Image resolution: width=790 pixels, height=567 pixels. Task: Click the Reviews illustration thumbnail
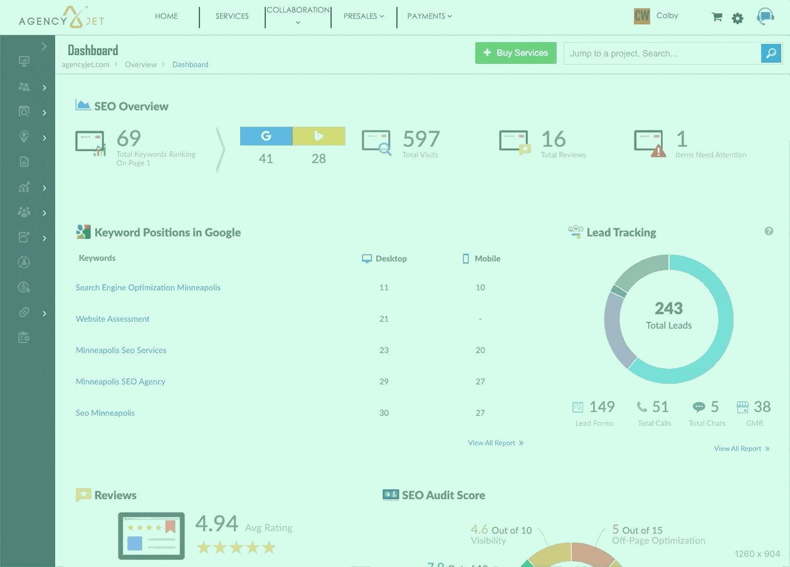[x=151, y=536]
